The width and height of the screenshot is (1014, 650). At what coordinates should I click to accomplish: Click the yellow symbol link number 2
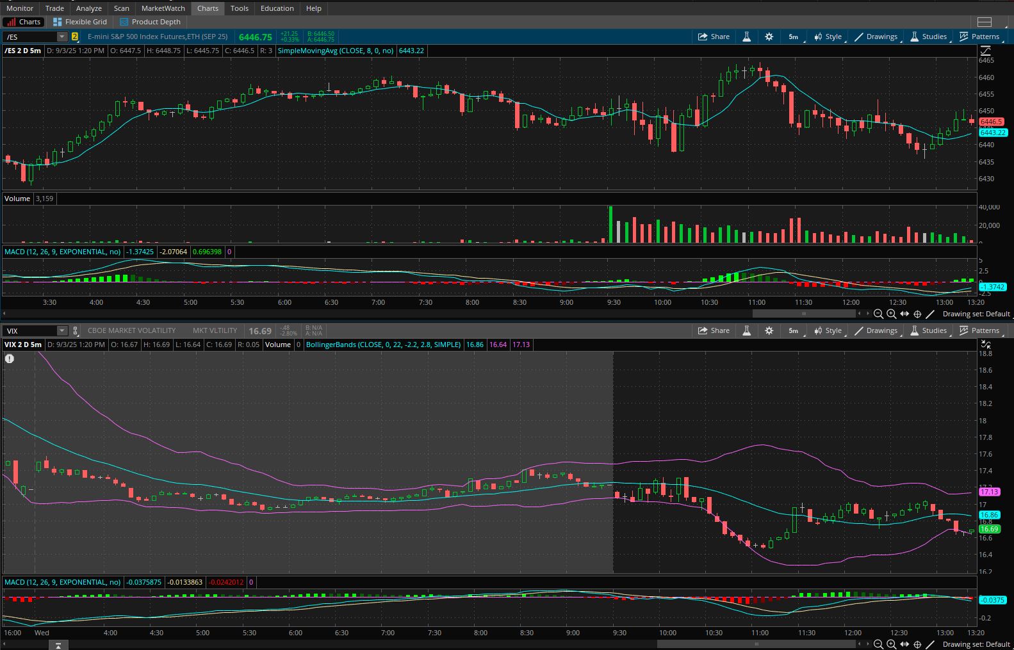(75, 37)
